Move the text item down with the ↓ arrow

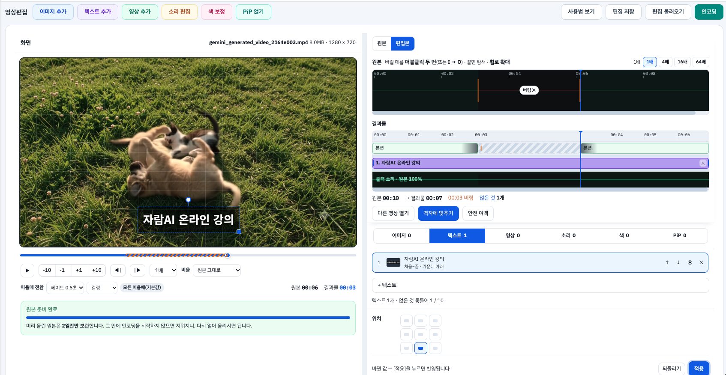678,262
